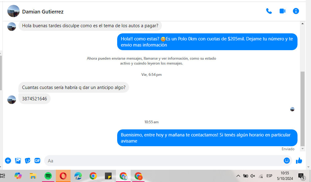Viewport: 311px width, 182px height.
Task: Open more actions plus button
Action: coord(8,161)
